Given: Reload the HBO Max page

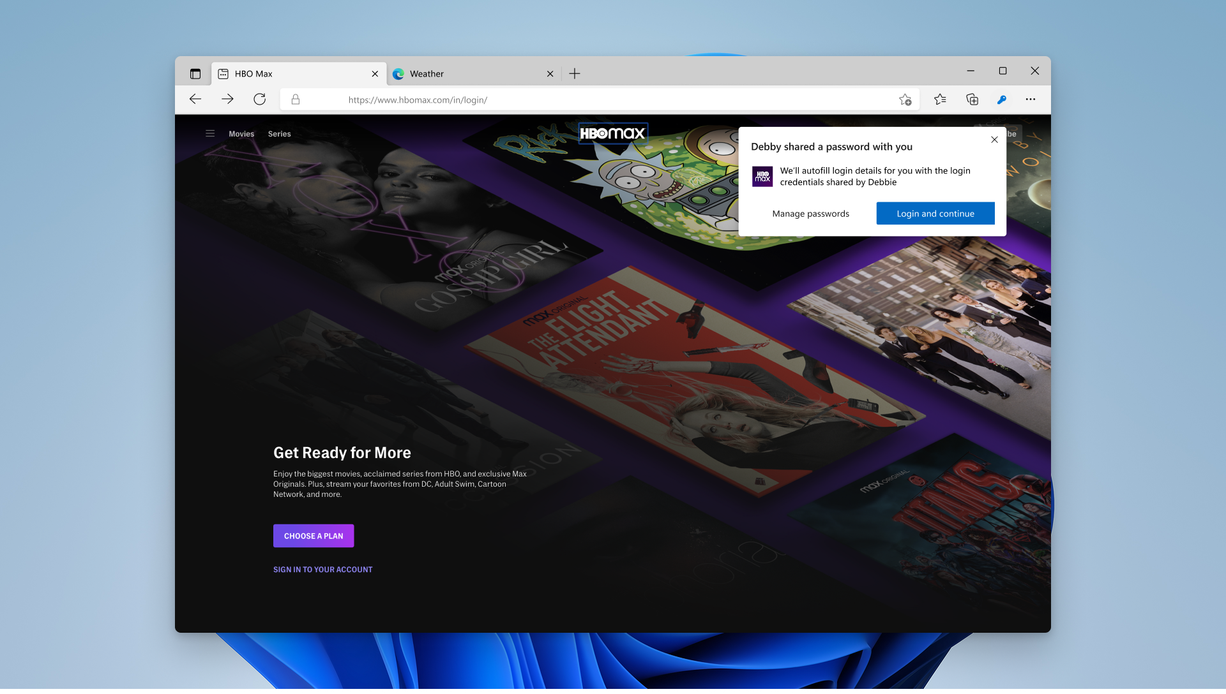Looking at the screenshot, I should click(259, 99).
